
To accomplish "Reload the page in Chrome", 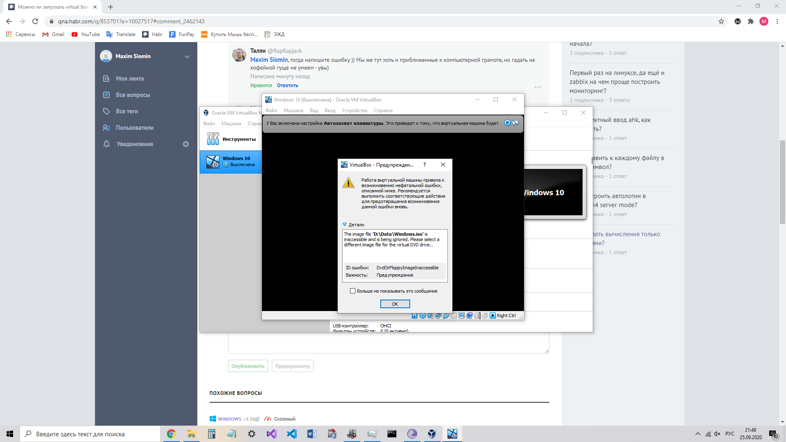I will coord(35,21).
